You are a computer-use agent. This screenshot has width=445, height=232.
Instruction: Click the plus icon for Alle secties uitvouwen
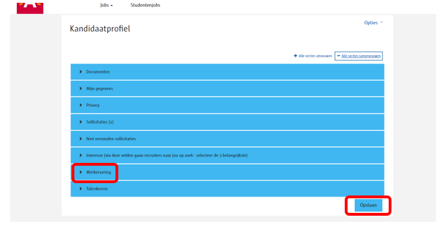tap(295, 56)
